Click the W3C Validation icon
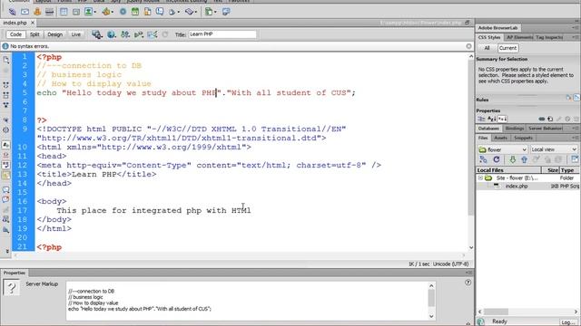Image resolution: width=581 pixels, height=326 pixels. pyautogui.click(x=139, y=34)
